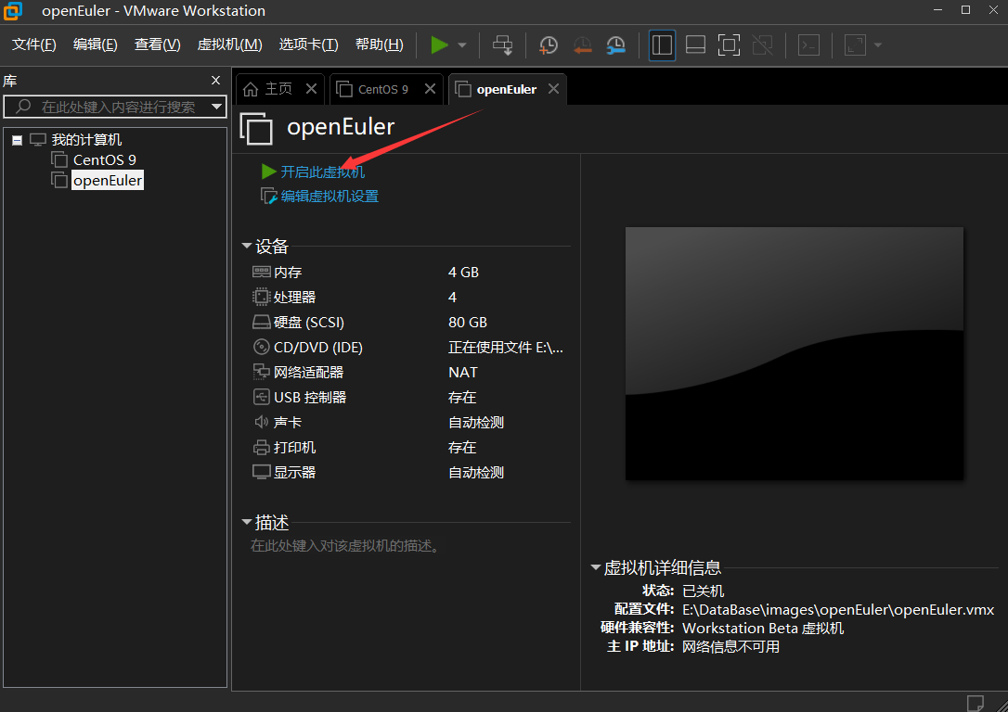Image resolution: width=1008 pixels, height=712 pixels.
Task: Click the revert to snapshot icon
Action: point(582,44)
